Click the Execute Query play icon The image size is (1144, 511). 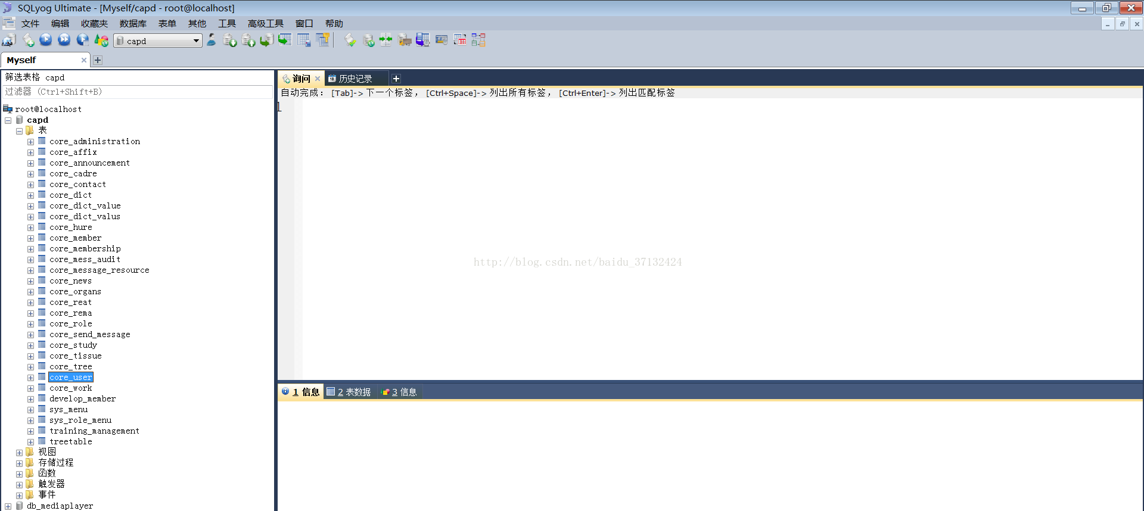click(46, 40)
